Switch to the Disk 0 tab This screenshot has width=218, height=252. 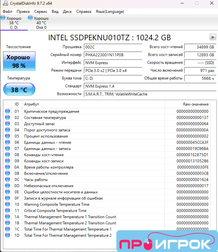pos(41,23)
